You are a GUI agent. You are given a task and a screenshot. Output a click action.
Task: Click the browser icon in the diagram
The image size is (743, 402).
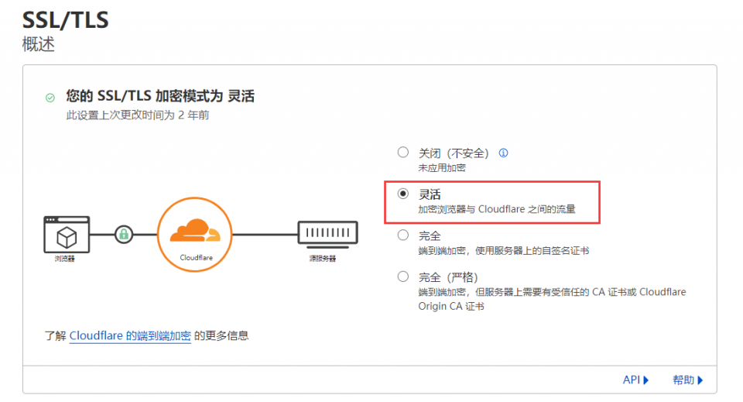click(67, 235)
